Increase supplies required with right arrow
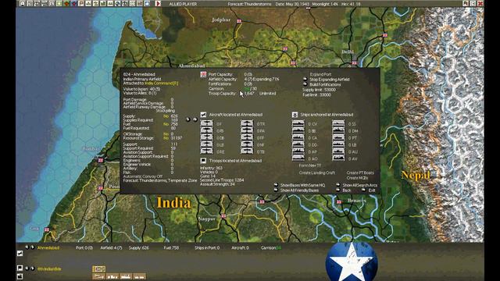 tap(195, 119)
